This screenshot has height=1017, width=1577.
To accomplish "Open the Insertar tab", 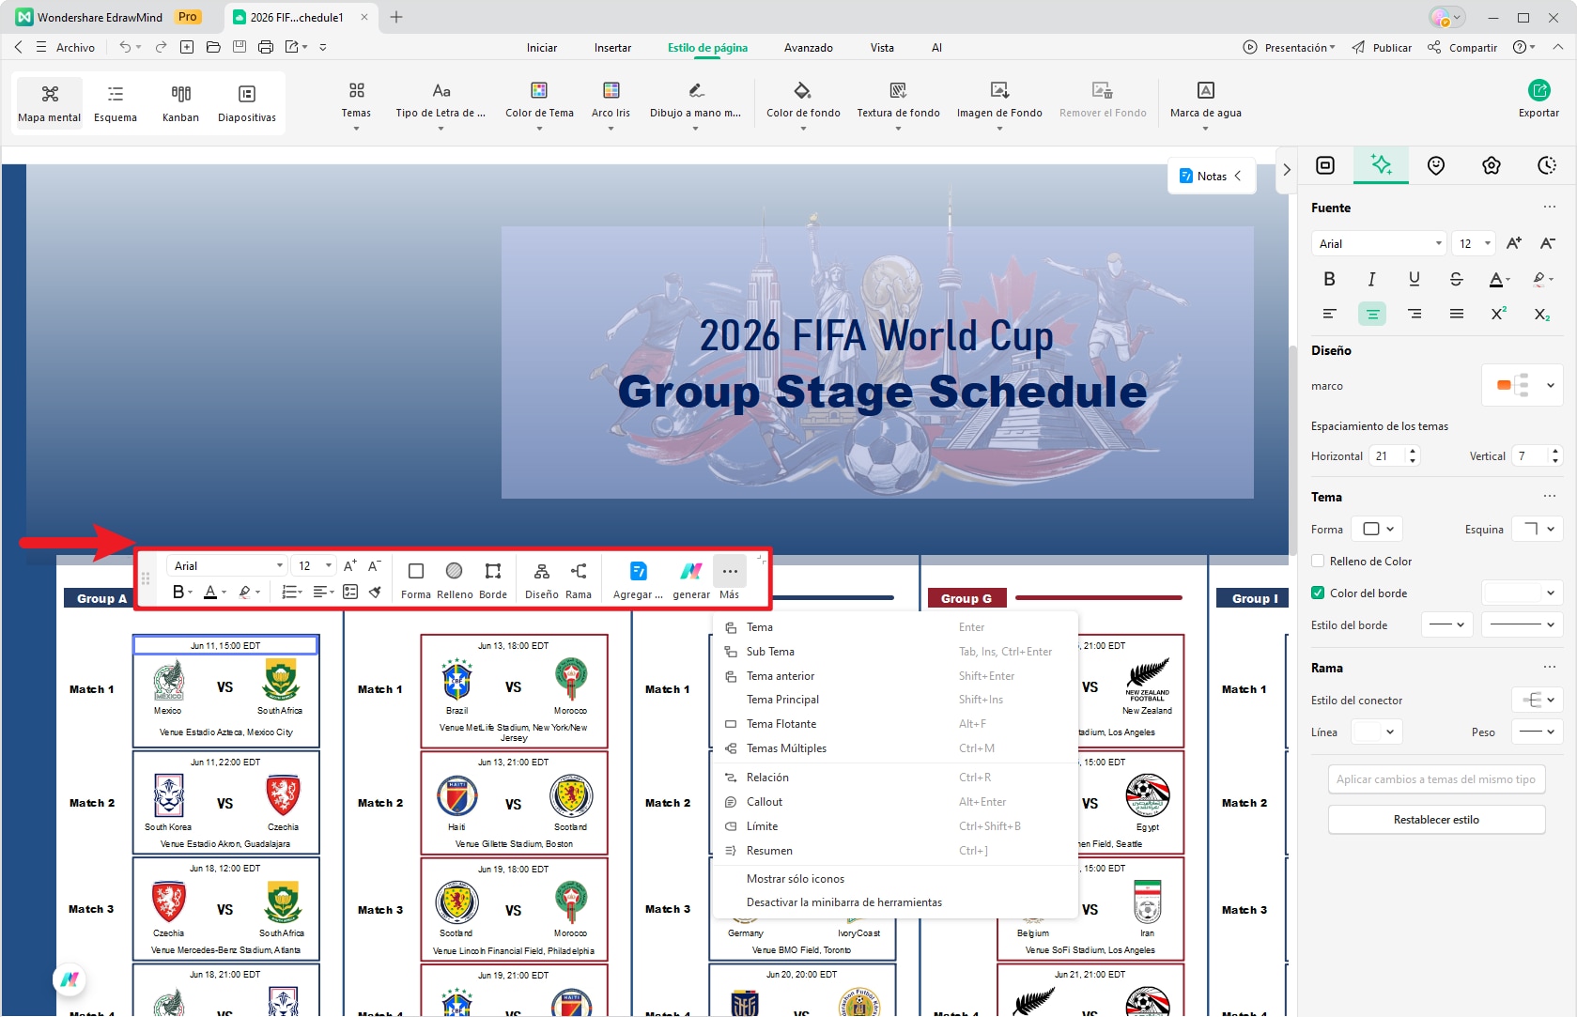I will click(x=612, y=48).
